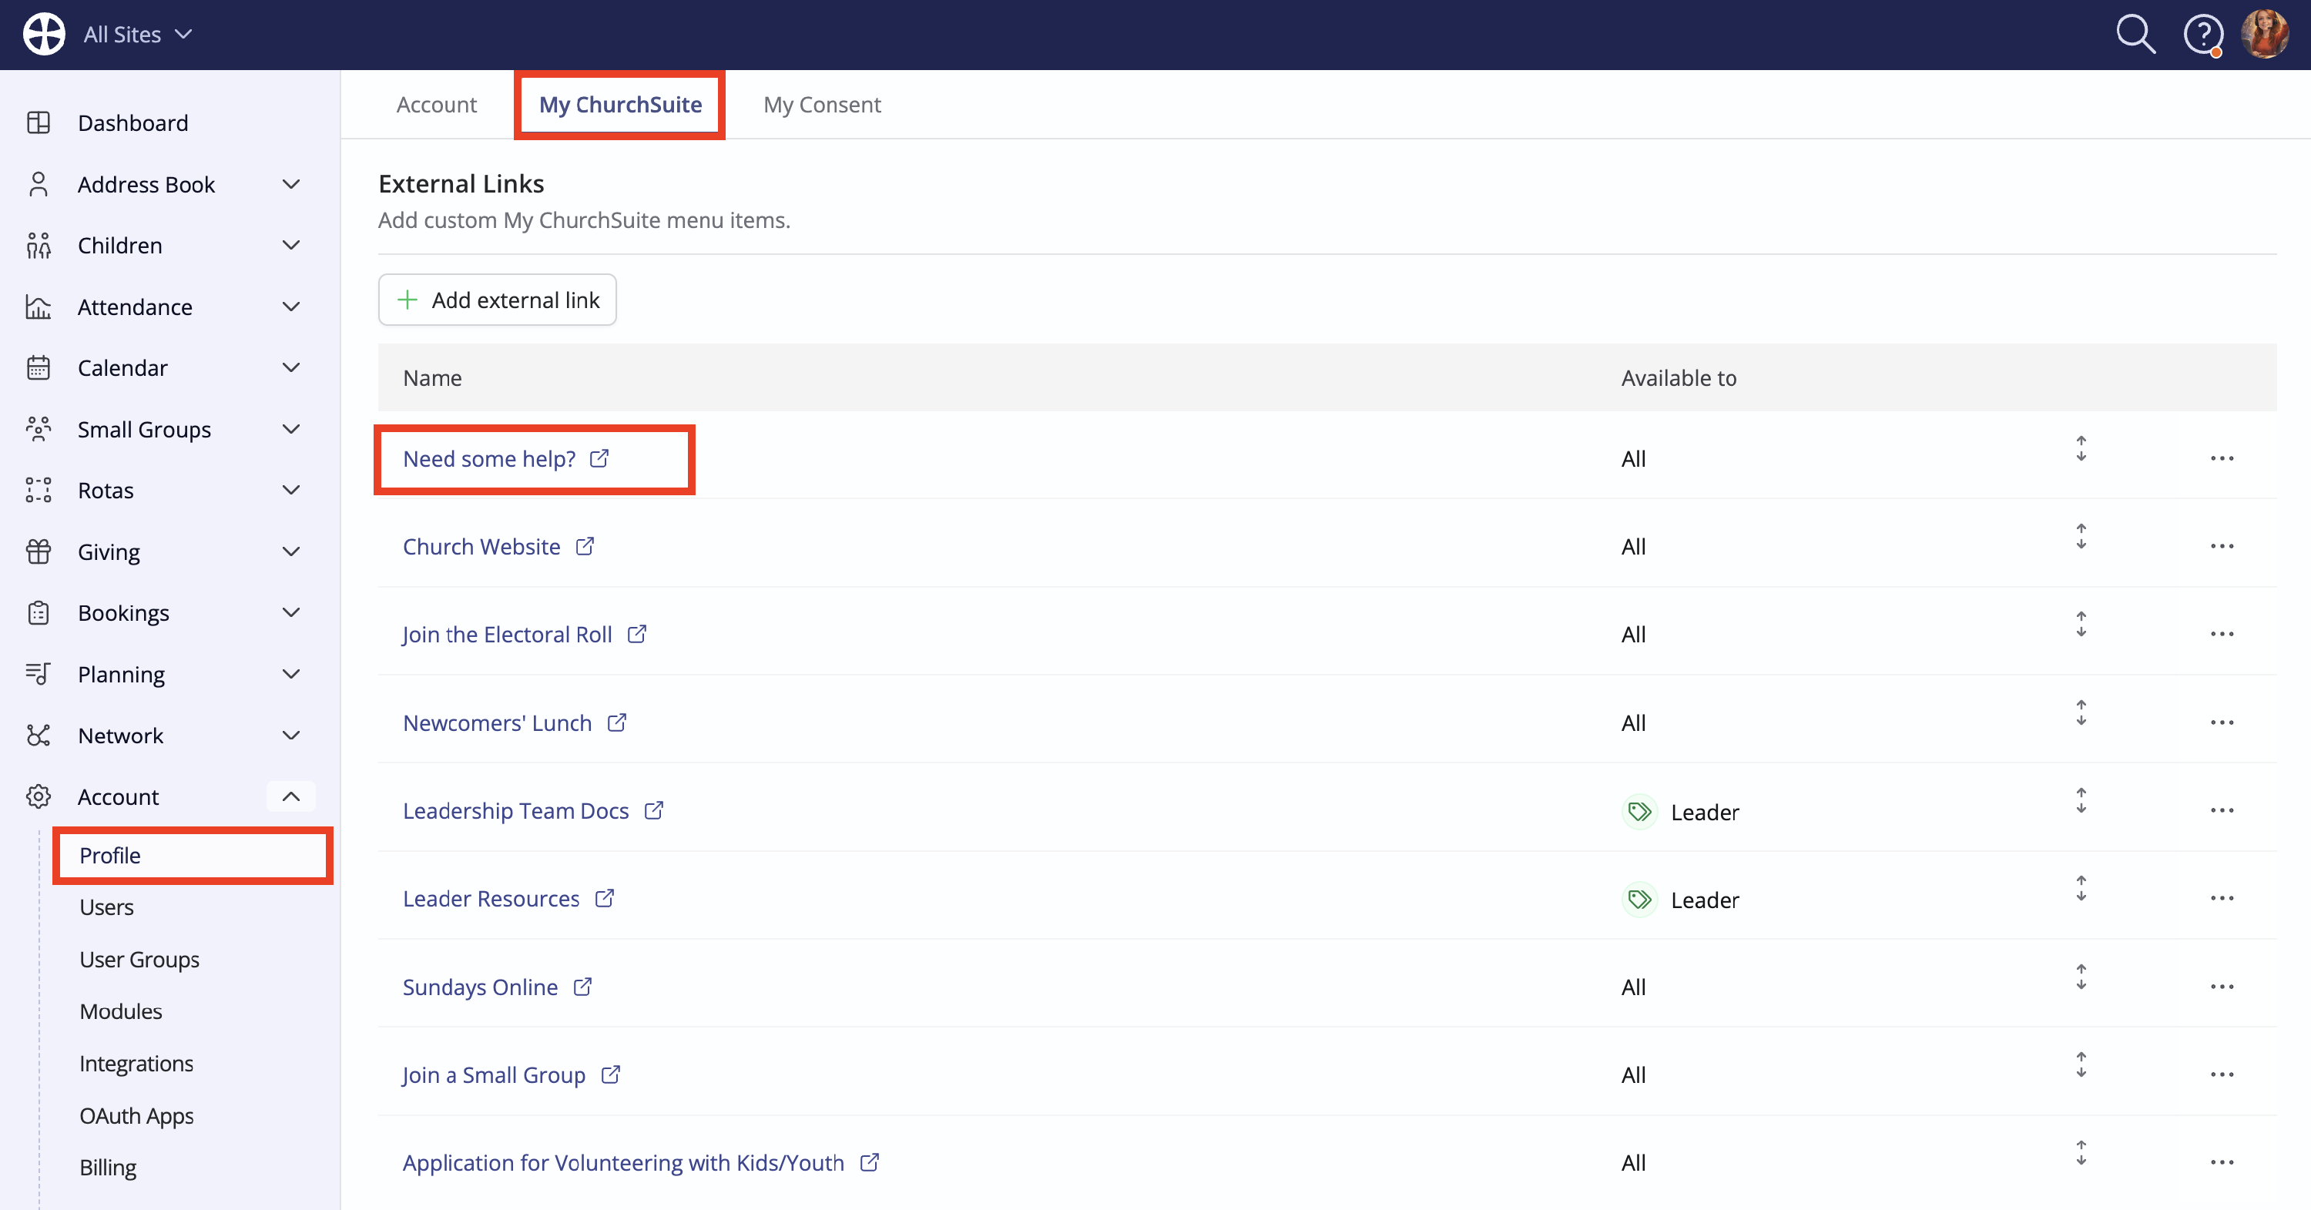Viewport: 2311px width, 1210px height.
Task: Open Application for Volunteering with Kids/Youth link
Action: point(641,1162)
